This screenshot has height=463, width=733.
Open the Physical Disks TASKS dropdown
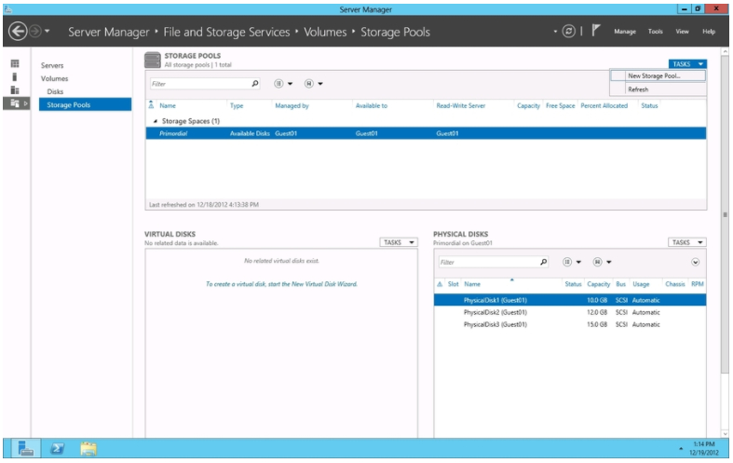[686, 242]
